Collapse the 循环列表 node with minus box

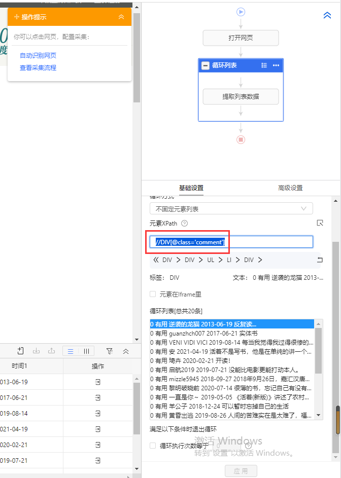click(x=206, y=65)
